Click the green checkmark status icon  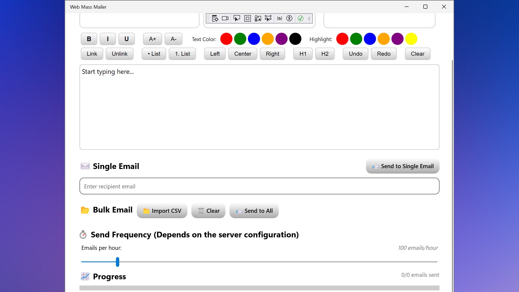click(300, 18)
